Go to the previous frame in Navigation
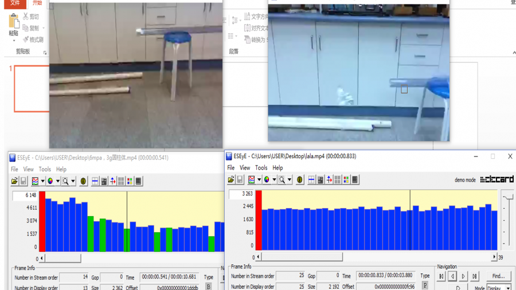The image size is (516, 290). 452,276
